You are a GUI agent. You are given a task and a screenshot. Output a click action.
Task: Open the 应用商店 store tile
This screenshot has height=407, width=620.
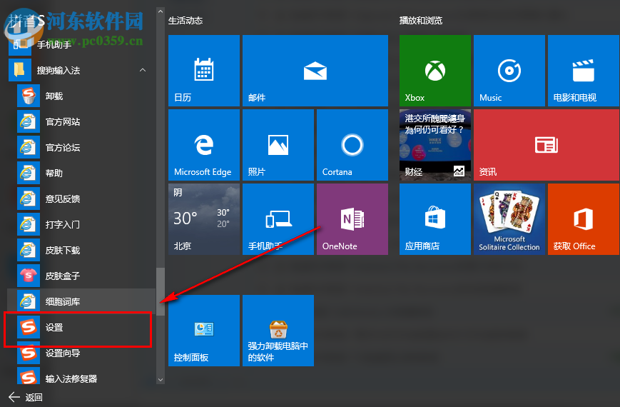(x=435, y=219)
